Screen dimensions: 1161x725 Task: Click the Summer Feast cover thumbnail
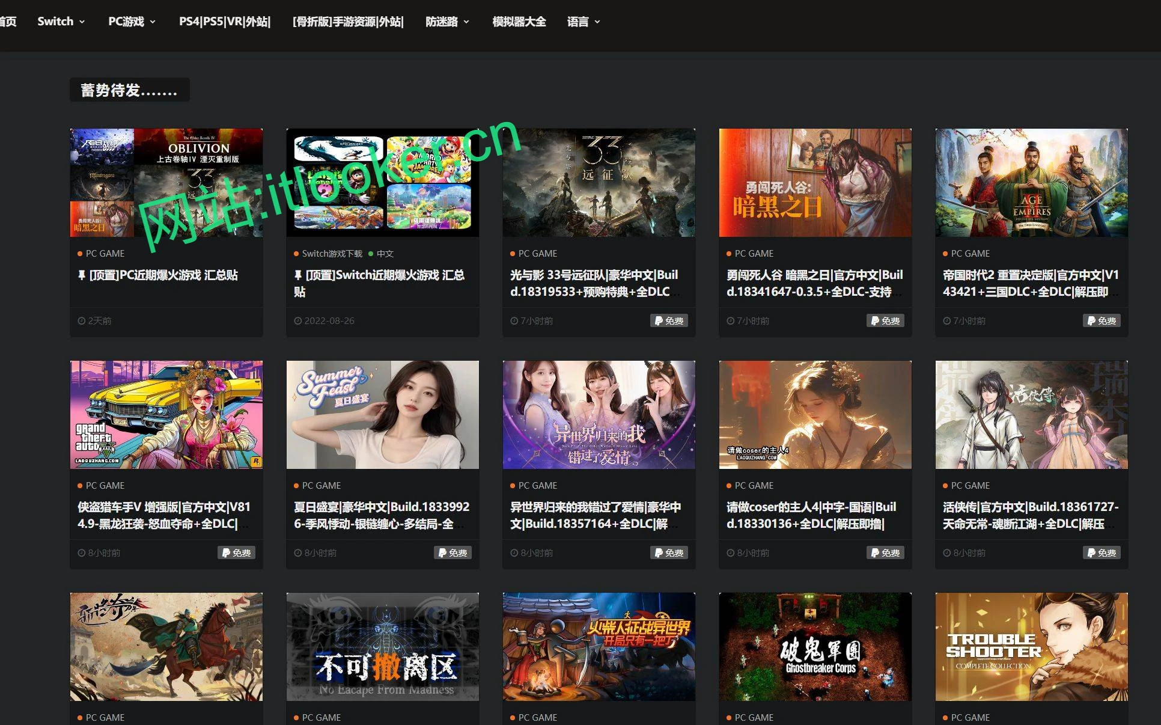383,415
